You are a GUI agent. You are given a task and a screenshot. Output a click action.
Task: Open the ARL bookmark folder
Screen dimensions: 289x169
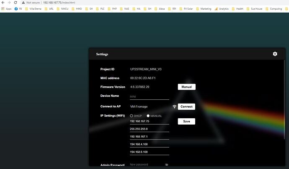tap(49, 9)
